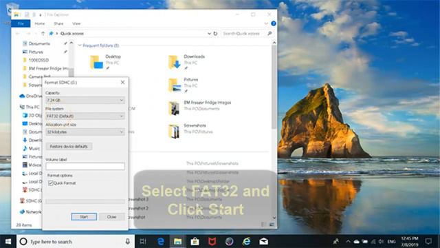
Task: Click the Volume label input field
Action: click(85, 166)
